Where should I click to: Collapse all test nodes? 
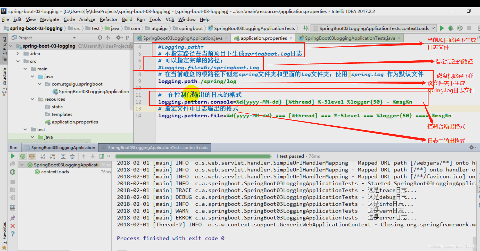tap(72, 156)
